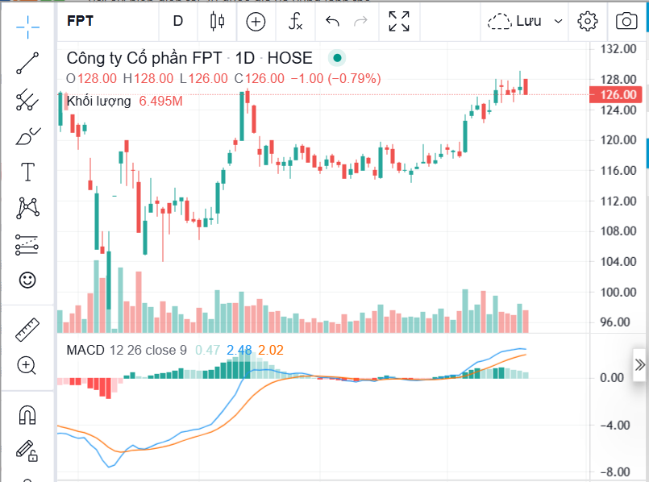The width and height of the screenshot is (649, 482).
Task: Take a chart snapshot with camera icon
Action: pyautogui.click(x=626, y=21)
